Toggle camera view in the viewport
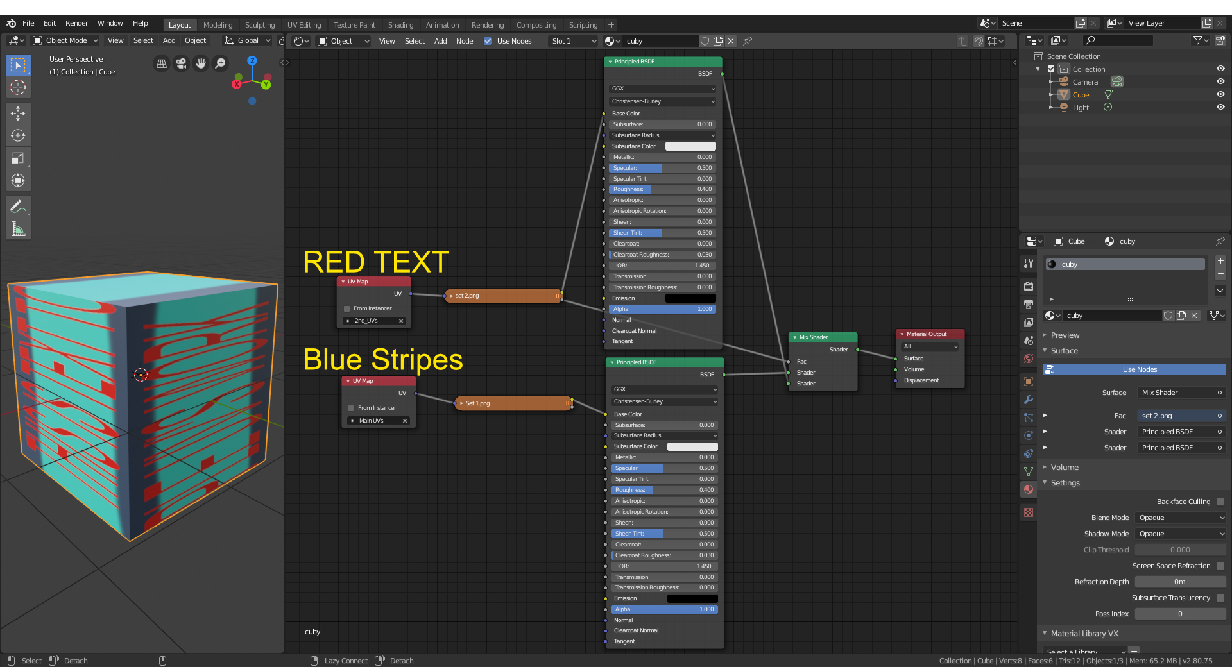1232x667 pixels. [182, 63]
